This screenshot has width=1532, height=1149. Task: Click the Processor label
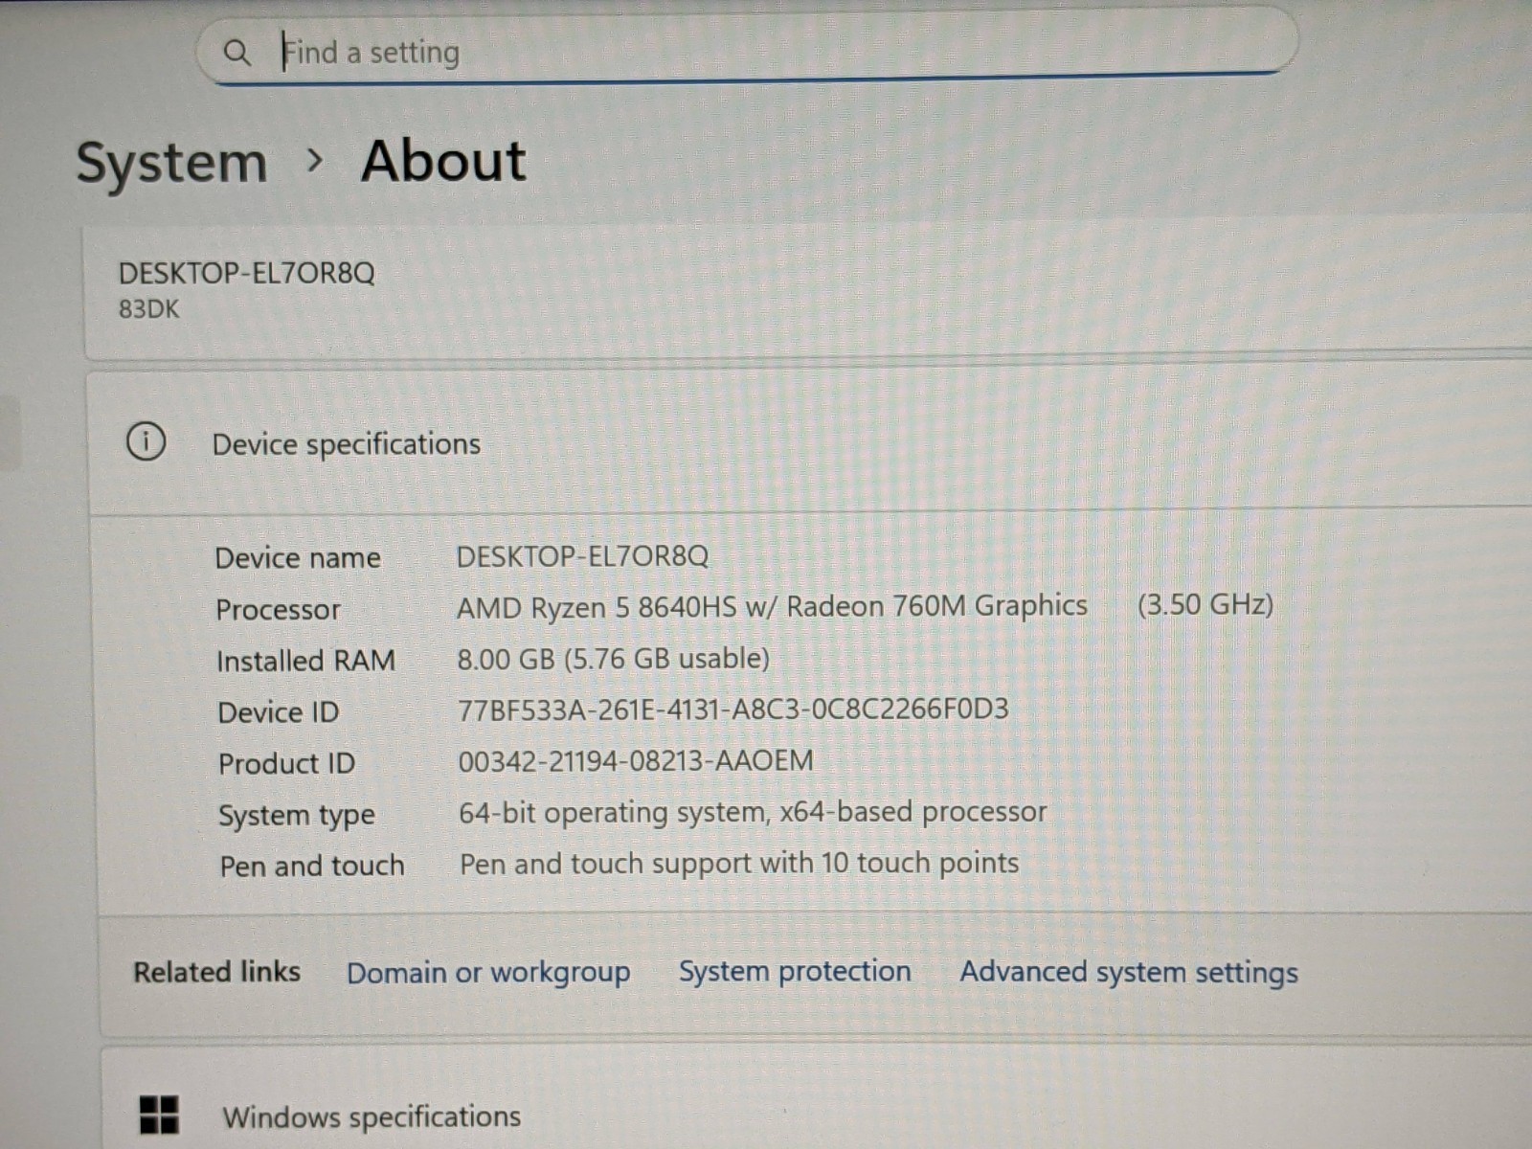[278, 610]
